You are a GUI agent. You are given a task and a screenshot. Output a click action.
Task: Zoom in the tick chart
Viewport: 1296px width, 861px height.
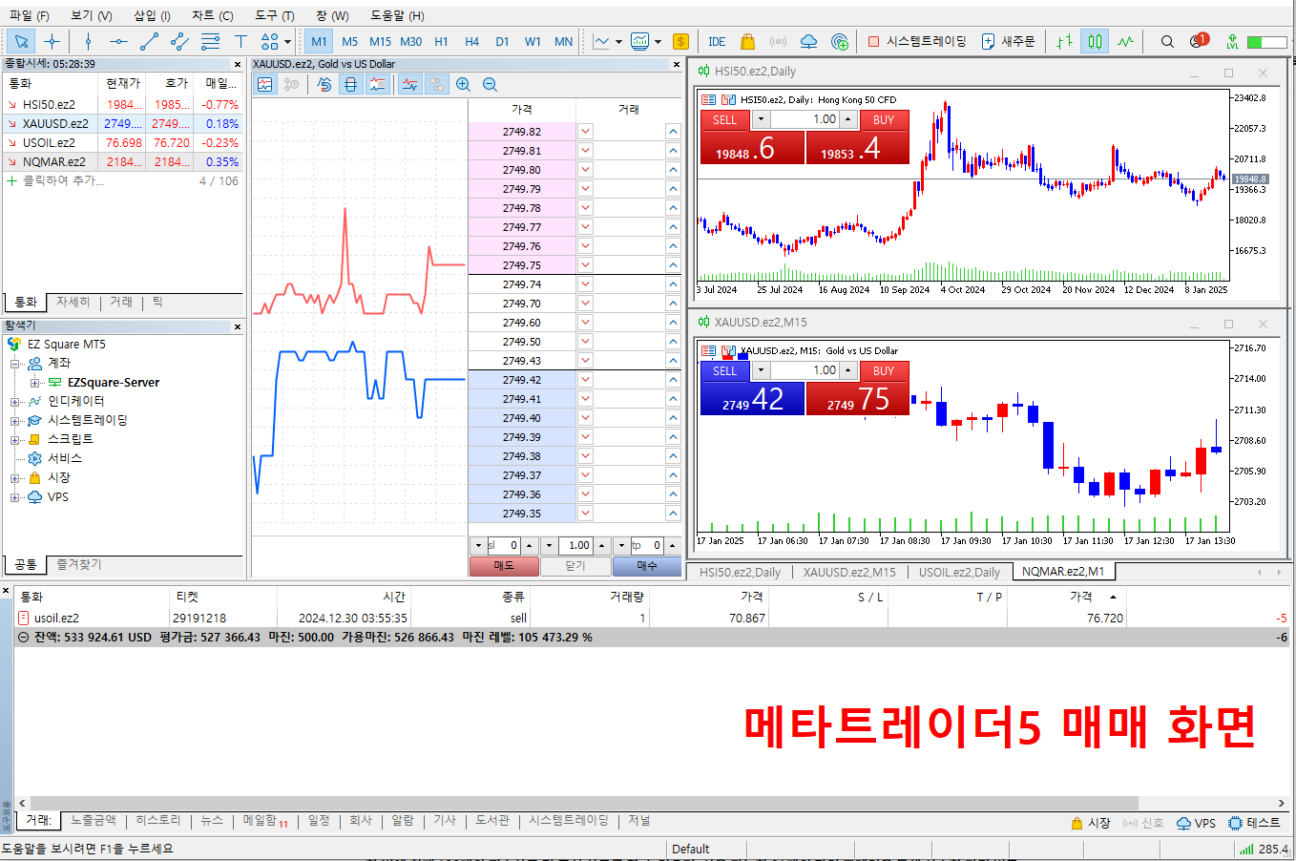click(x=463, y=84)
